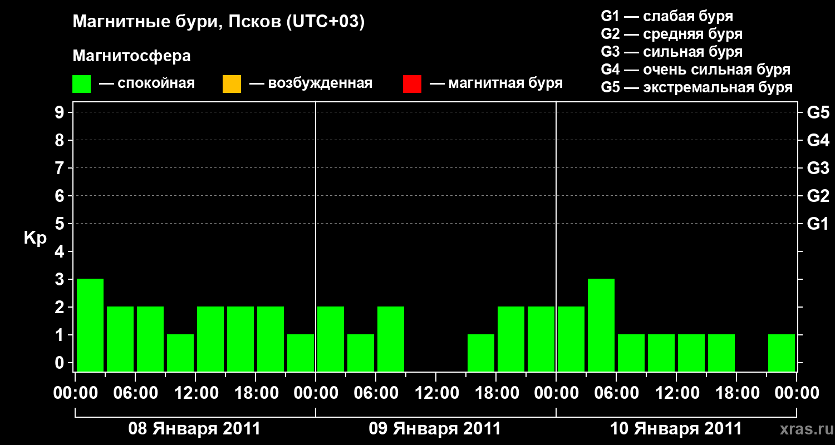Click the 'G1 — слабая буря' legend line

pos(667,16)
